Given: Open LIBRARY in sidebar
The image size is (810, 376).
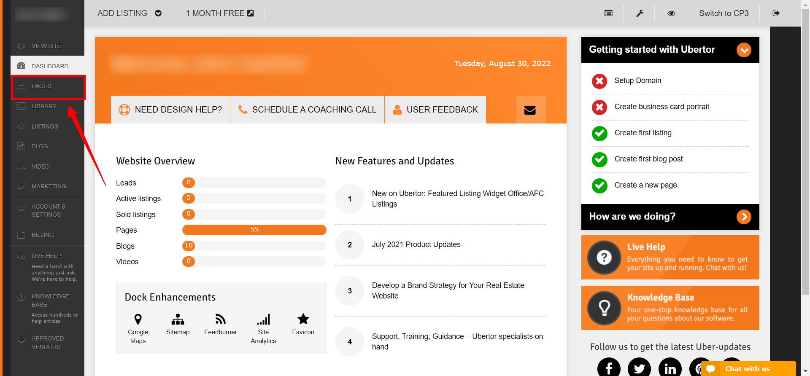Looking at the screenshot, I should pyautogui.click(x=47, y=106).
